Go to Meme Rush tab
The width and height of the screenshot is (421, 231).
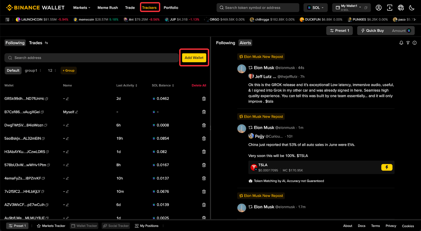pos(108,8)
